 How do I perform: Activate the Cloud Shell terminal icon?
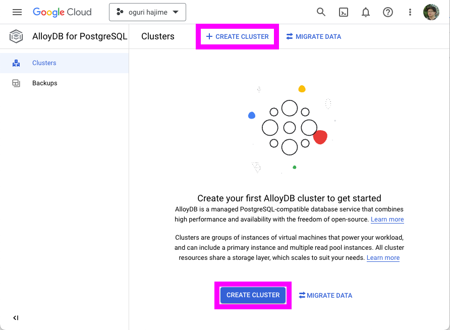coord(344,12)
